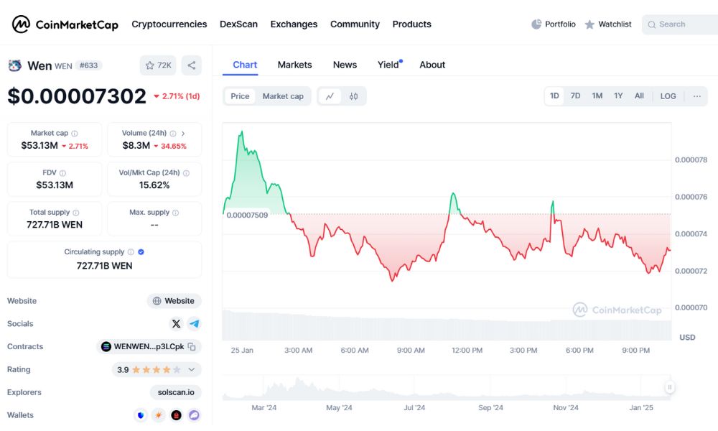Open Watchlist star in header

click(x=589, y=24)
